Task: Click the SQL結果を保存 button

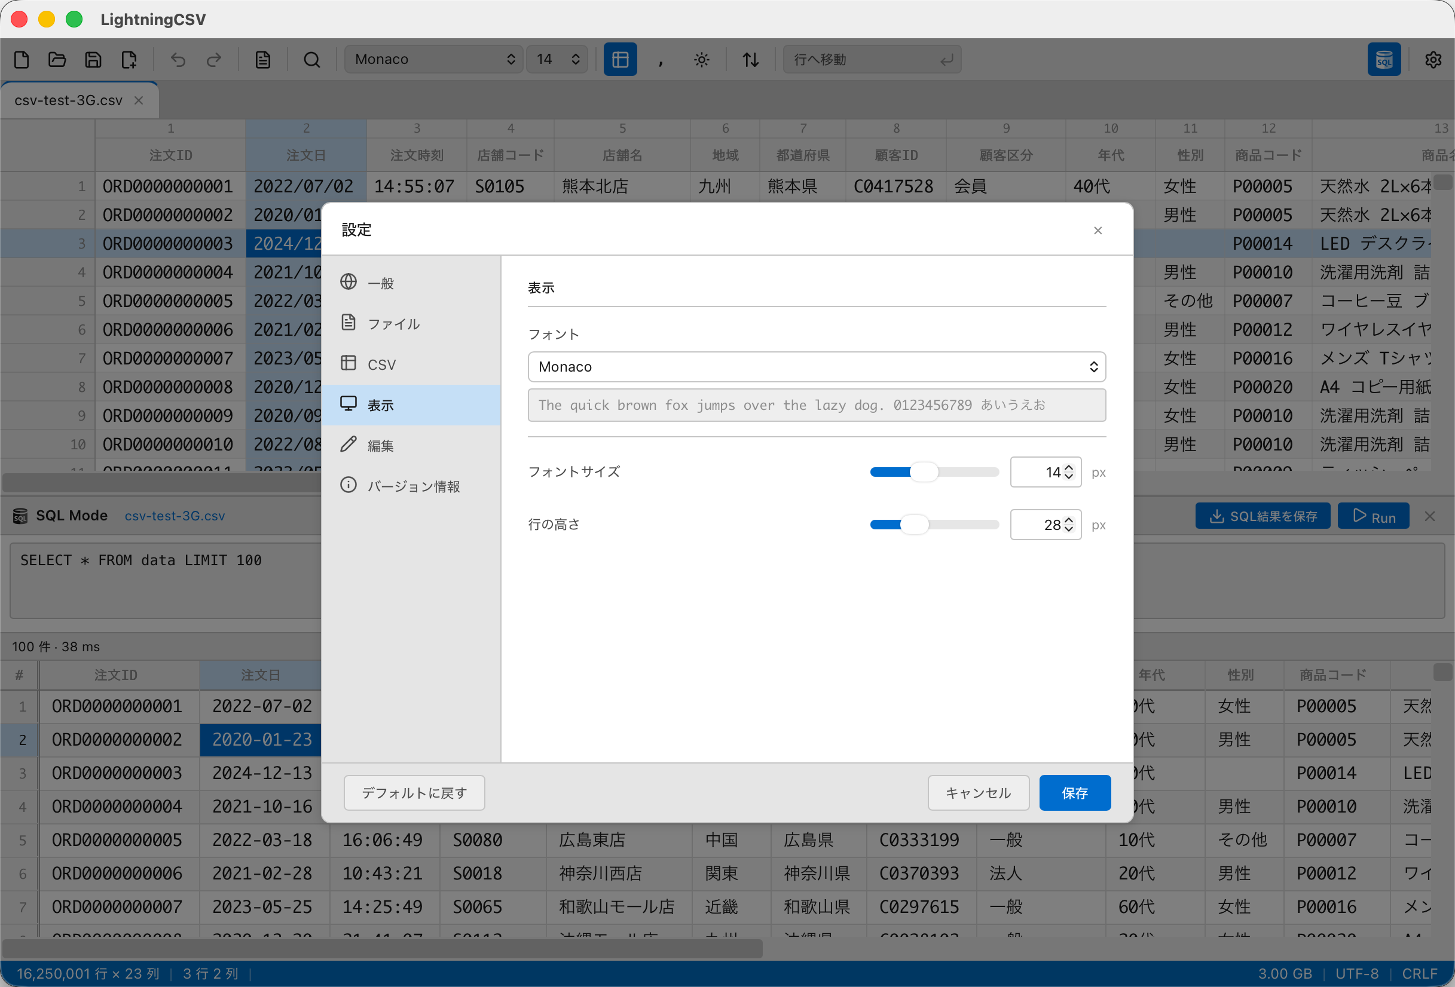Action: coord(1263,516)
